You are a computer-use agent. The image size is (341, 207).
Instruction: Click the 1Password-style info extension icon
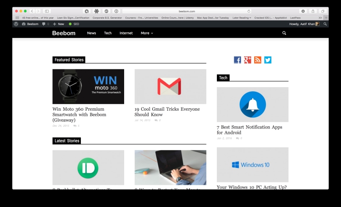coord(116,11)
